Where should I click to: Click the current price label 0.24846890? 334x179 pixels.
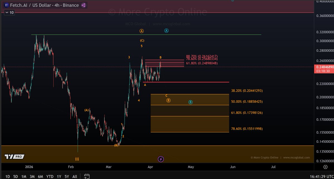[x=324, y=67]
